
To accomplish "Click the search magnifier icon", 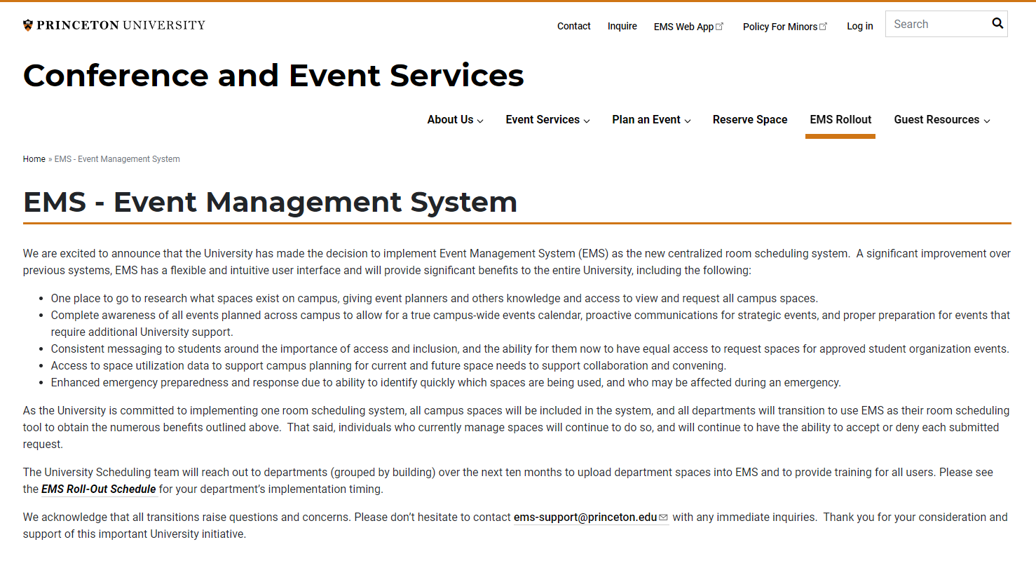I will [x=997, y=24].
